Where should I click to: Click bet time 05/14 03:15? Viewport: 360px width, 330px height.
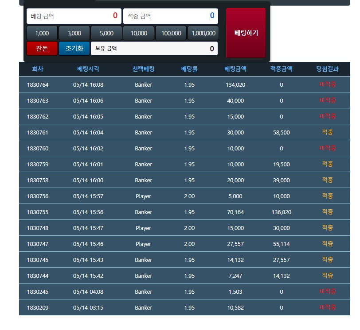click(x=88, y=307)
